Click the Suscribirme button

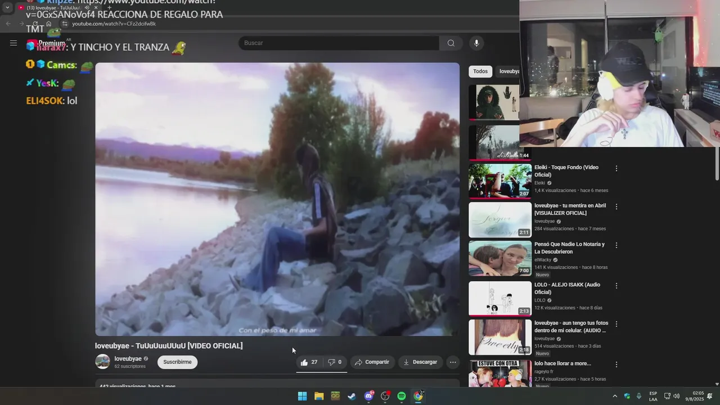point(177,362)
